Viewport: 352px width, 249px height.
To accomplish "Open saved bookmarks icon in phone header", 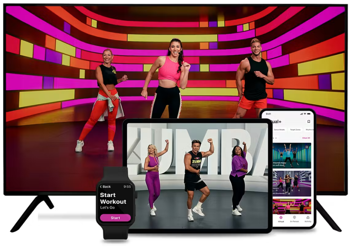I will [309, 121].
